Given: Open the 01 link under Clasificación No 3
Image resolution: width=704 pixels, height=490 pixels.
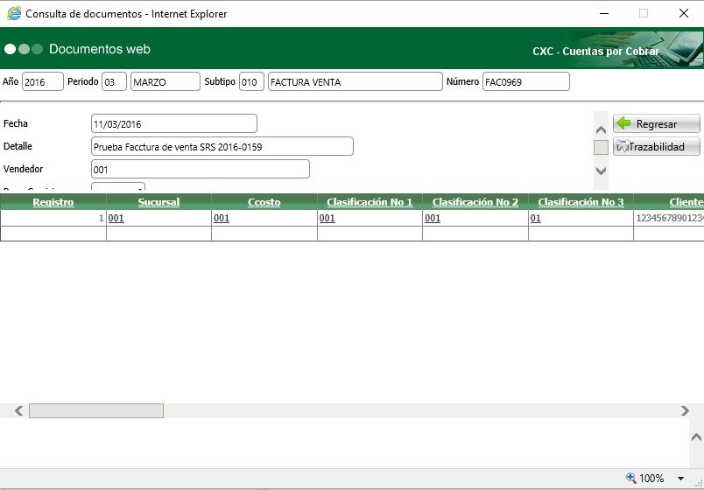Looking at the screenshot, I should 535,219.
